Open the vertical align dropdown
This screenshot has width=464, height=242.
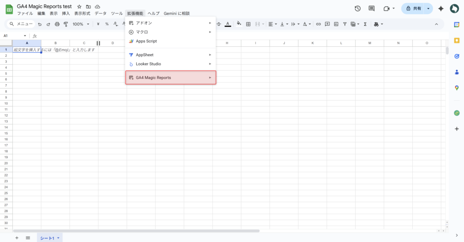coord(284,24)
